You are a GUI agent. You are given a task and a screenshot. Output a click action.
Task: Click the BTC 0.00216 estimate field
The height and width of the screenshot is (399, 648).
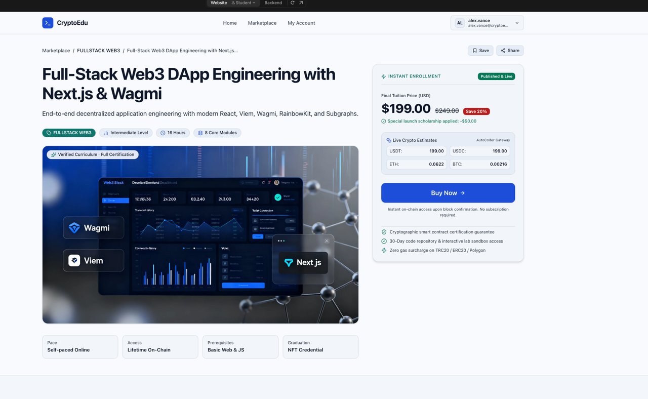pyautogui.click(x=479, y=164)
